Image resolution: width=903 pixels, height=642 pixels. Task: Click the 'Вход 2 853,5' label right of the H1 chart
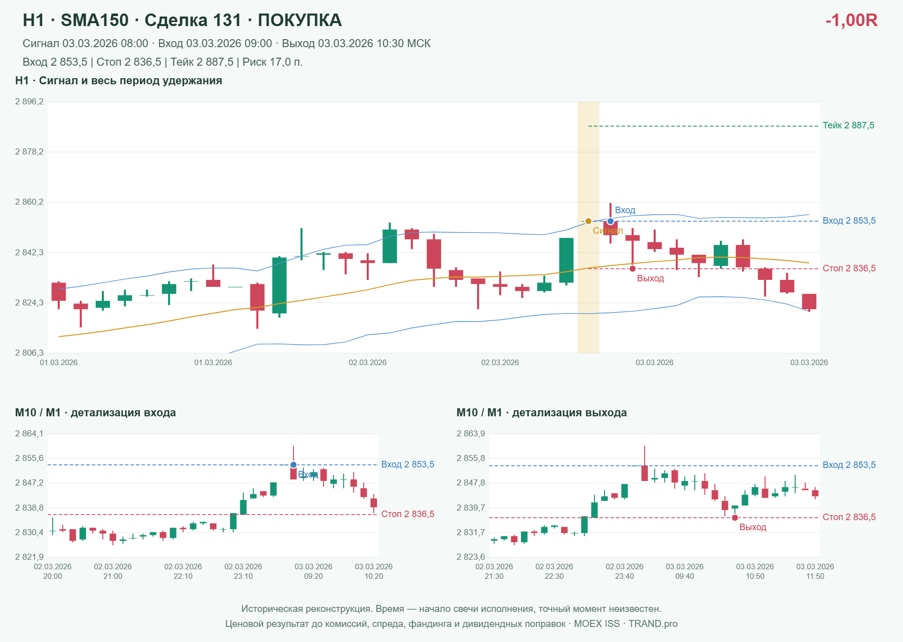[849, 221]
